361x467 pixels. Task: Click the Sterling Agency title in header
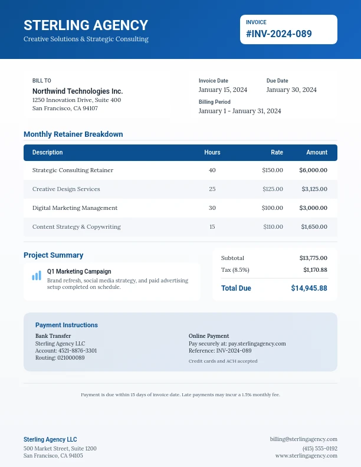[x=86, y=25]
